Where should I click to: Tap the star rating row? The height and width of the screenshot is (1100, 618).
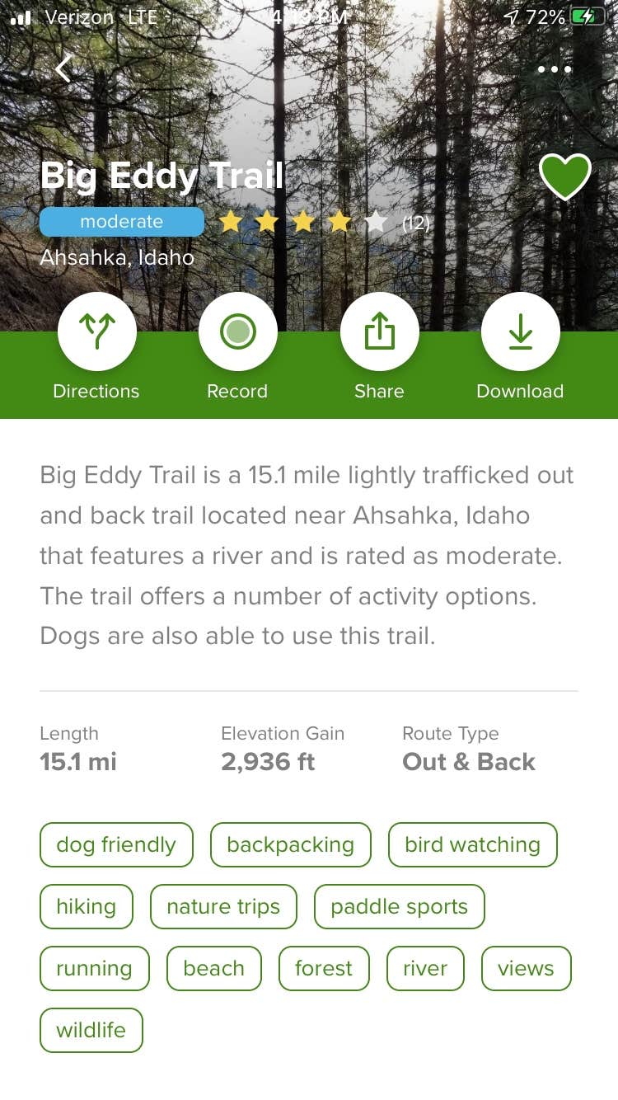click(x=302, y=222)
